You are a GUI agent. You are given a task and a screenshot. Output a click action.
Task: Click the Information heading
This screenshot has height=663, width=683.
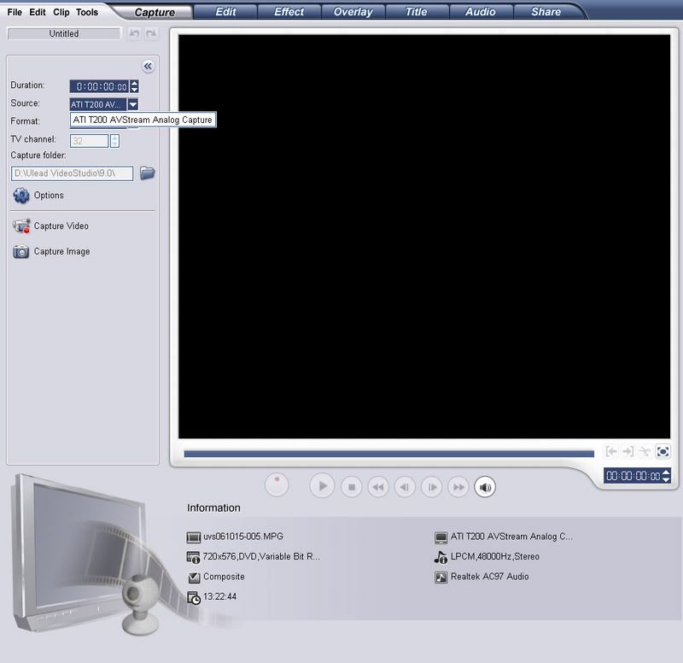pos(213,508)
